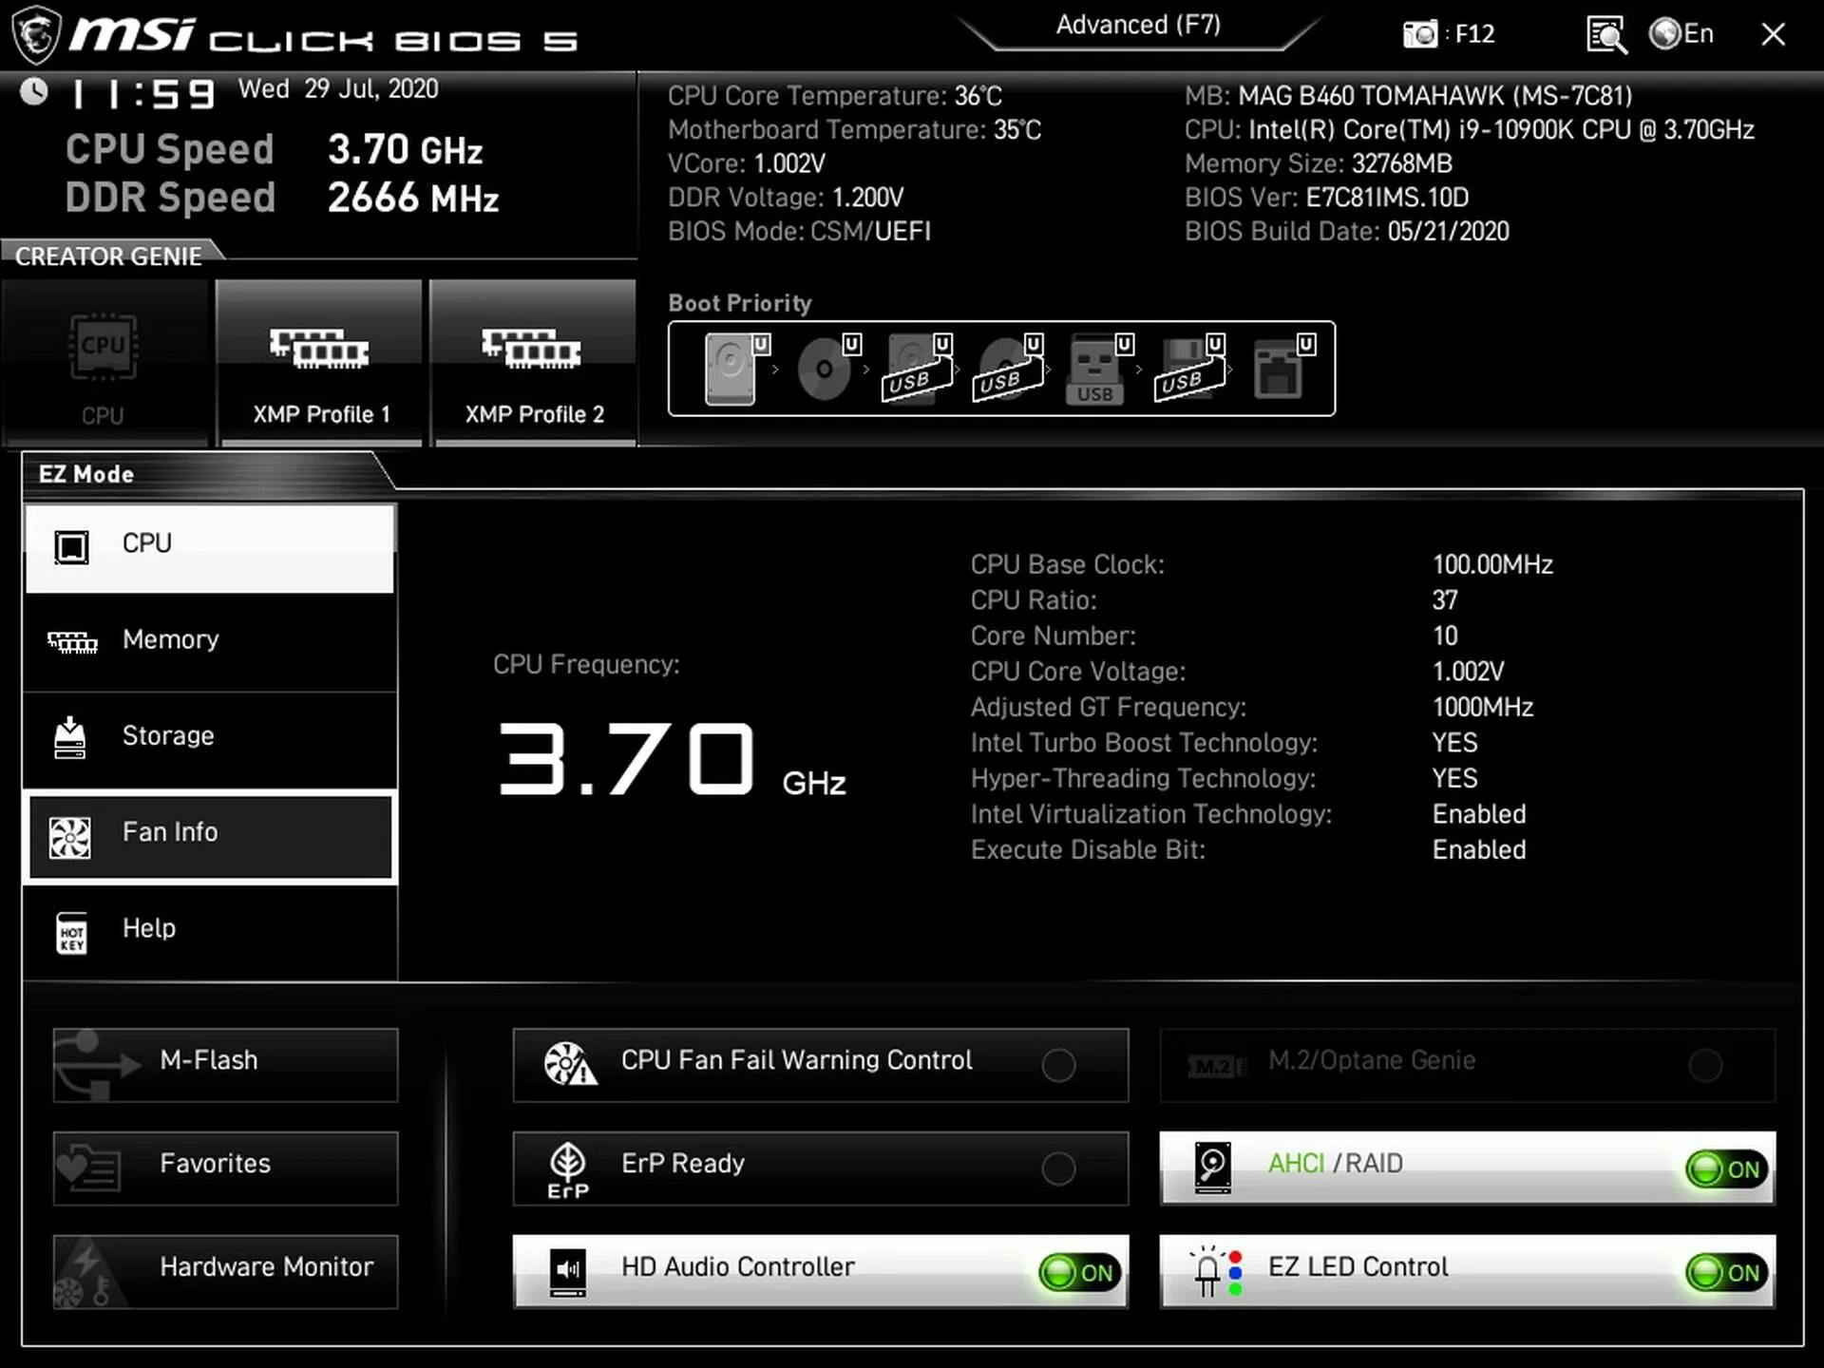Switch to Advanced (F7) mode
Viewport: 1824px width, 1368px height.
click(1138, 26)
